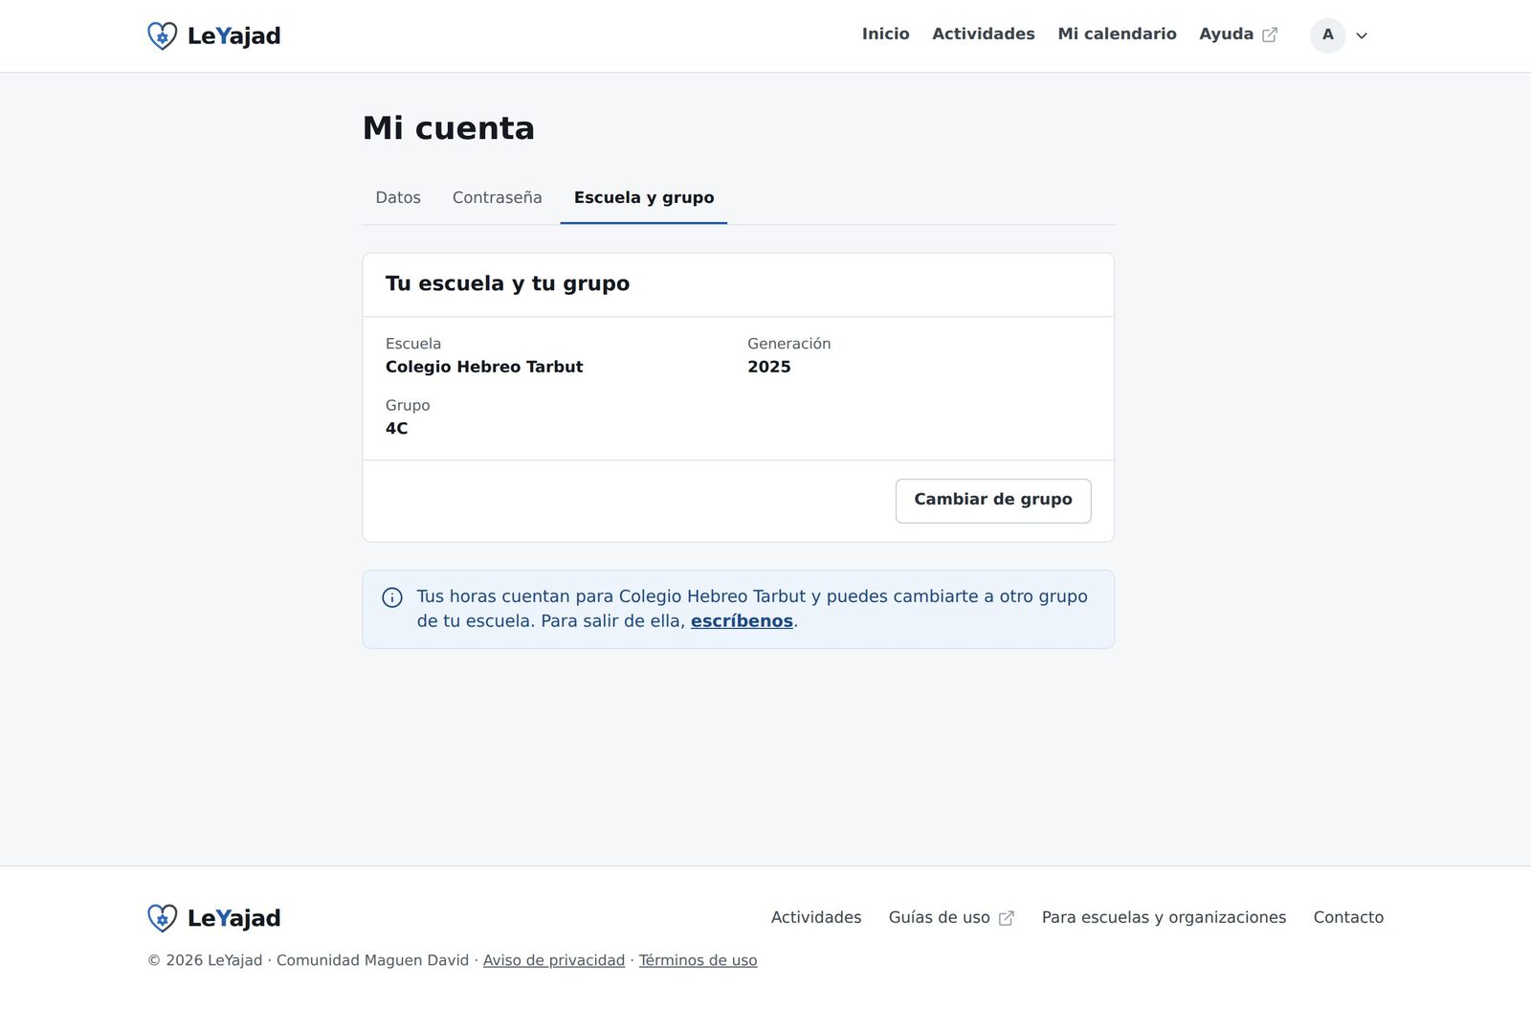Open Actividades link in the footer
Viewport: 1531px width, 1009px height.
pos(816,917)
